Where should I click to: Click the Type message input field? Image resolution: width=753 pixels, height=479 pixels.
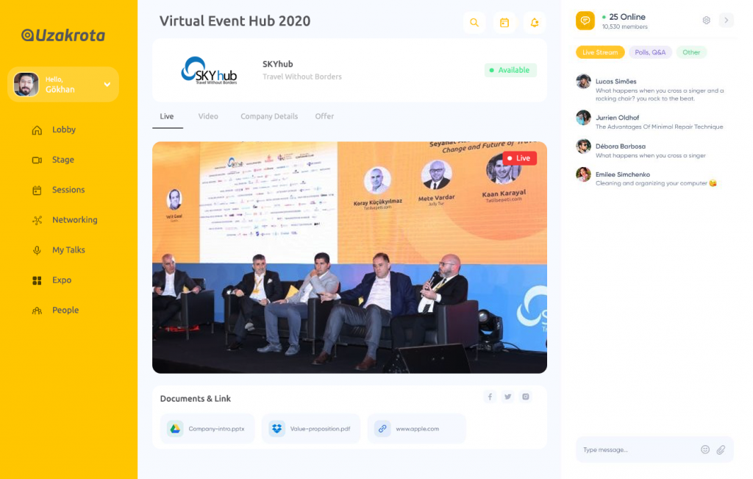coord(636,450)
